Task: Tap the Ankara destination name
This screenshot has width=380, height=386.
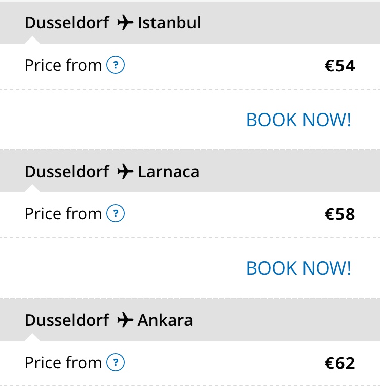Action: 165,320
